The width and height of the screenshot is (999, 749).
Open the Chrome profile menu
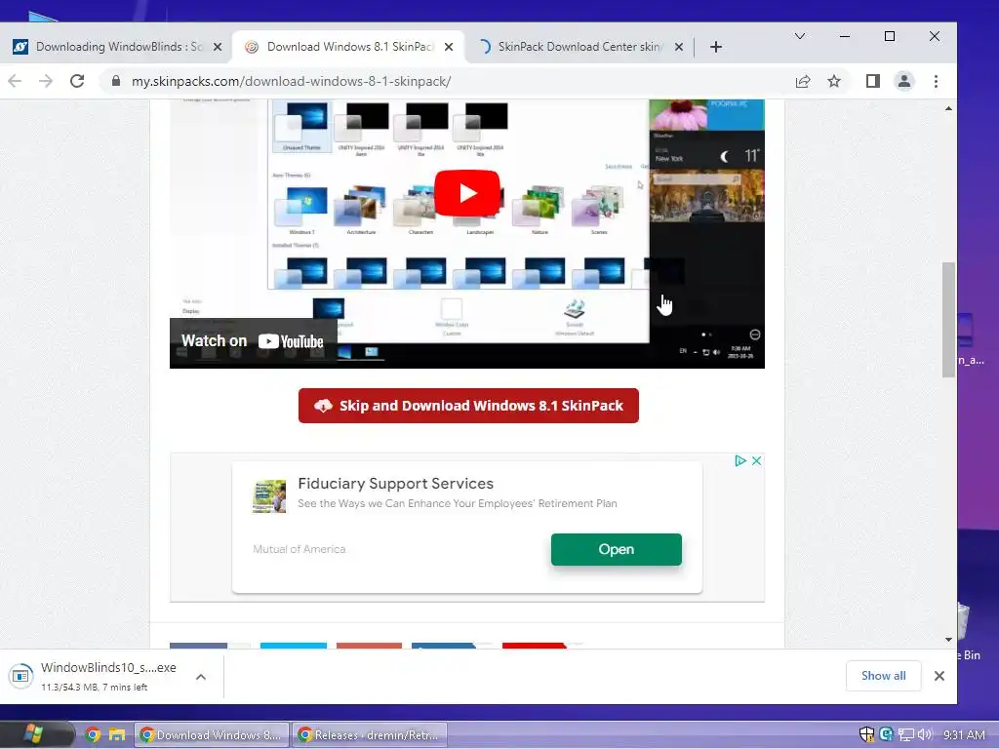904,81
